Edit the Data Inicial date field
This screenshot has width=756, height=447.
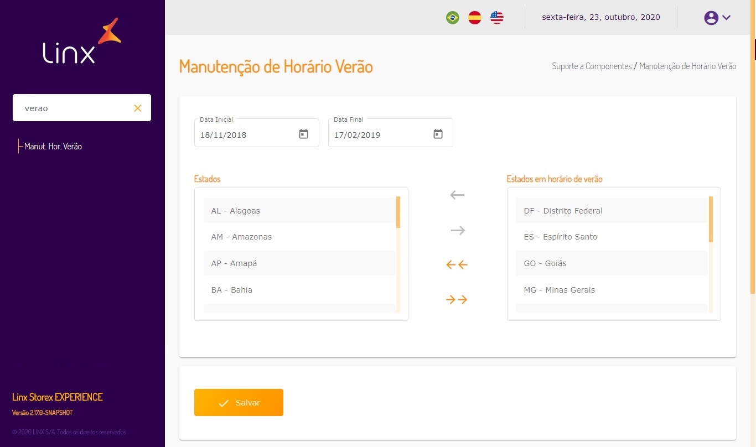(257, 133)
